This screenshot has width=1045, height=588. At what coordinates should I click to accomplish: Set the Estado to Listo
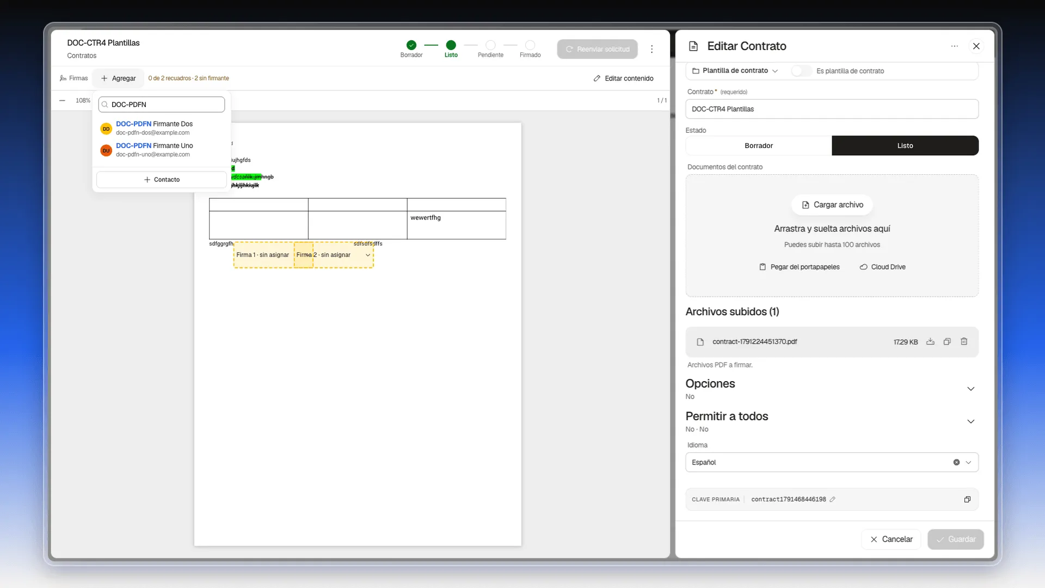[905, 146]
